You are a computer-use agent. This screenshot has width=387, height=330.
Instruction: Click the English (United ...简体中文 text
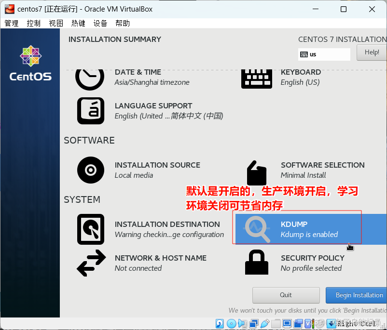coord(169,116)
